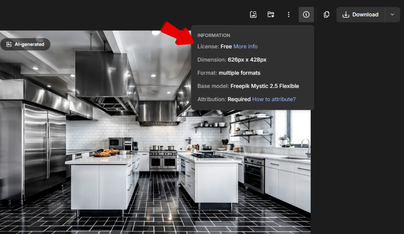Toggle the information panel icon
The height and width of the screenshot is (234, 404).
click(306, 15)
